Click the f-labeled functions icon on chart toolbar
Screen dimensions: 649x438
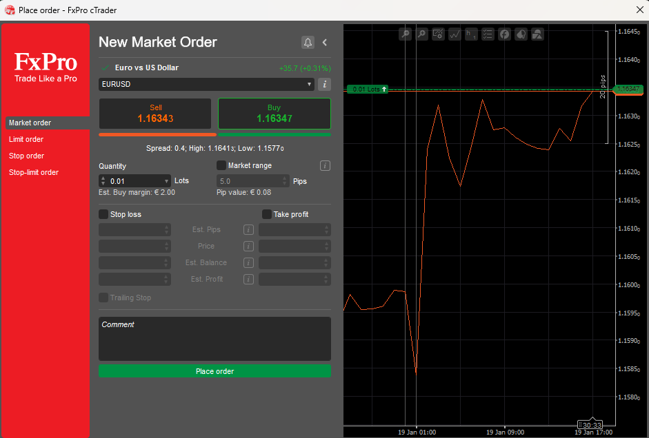click(504, 34)
